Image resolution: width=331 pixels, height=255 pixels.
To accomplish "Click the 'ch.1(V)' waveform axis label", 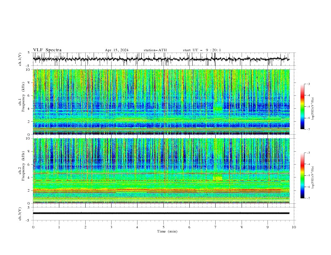I will click(20, 59).
